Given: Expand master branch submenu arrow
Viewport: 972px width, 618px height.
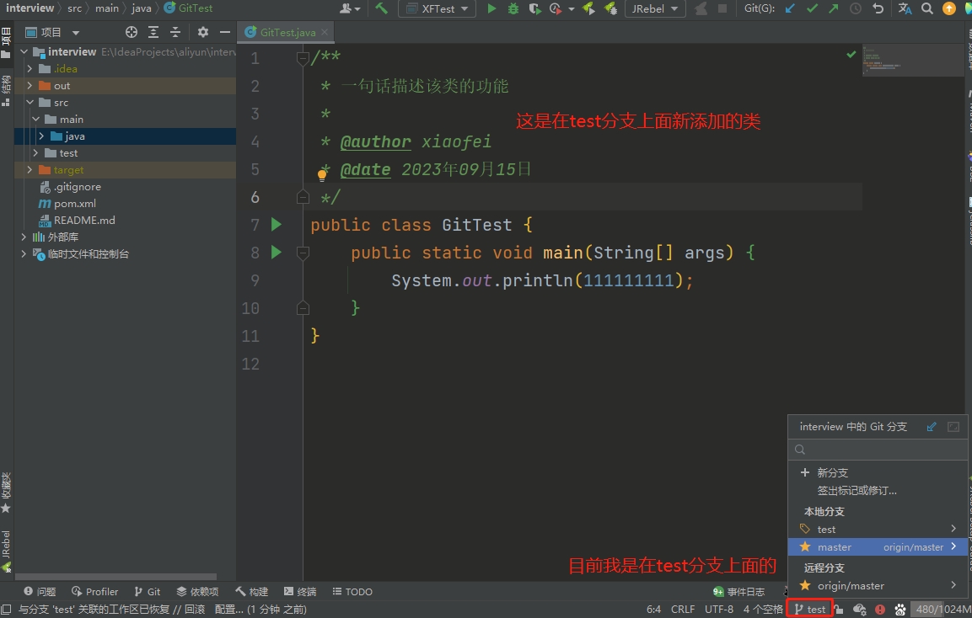Looking at the screenshot, I should [953, 546].
